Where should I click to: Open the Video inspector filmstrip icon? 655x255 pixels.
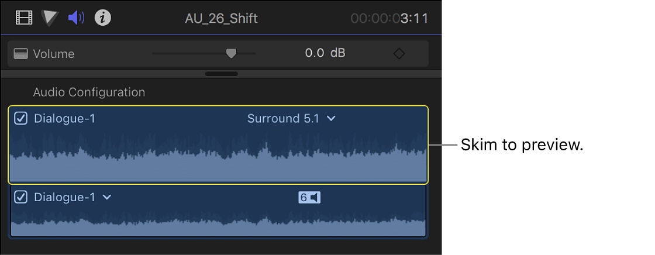tap(24, 18)
